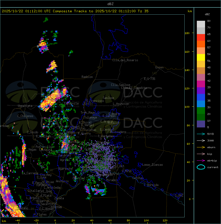Click the 'L_Dormida' map label

pos(151,185)
